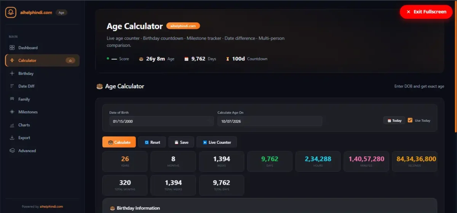Viewport: 457px width, 213px height.
Task: Click the Today button
Action: tap(394, 121)
